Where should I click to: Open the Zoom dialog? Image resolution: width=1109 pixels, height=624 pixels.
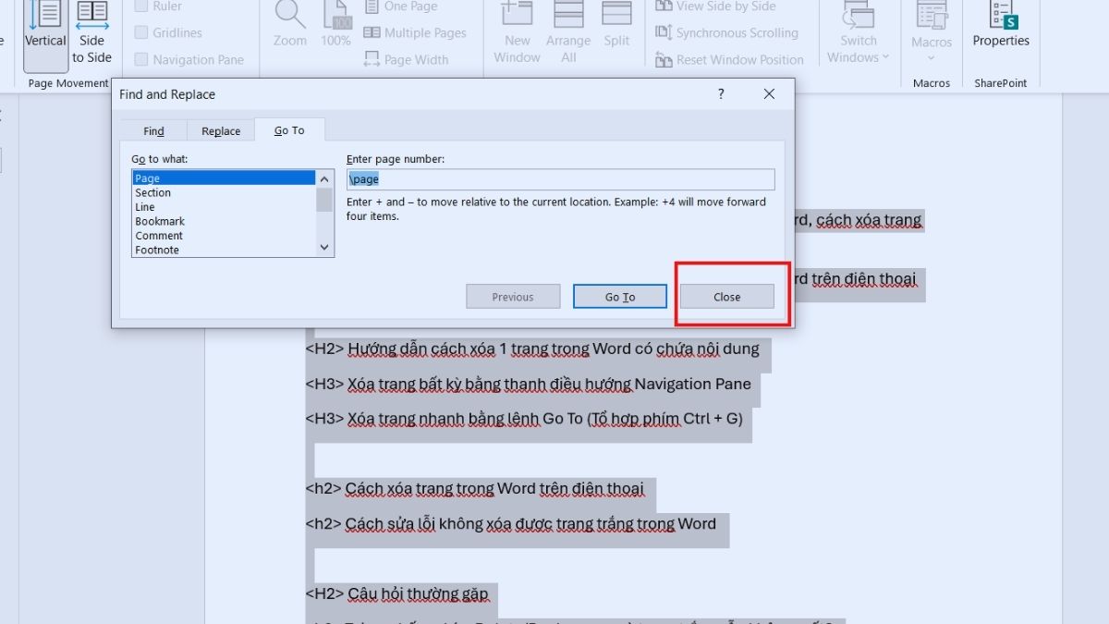pos(290,26)
